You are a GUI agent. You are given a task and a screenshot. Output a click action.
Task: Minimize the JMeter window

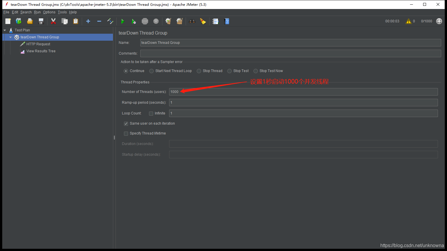pyautogui.click(x=411, y=4)
